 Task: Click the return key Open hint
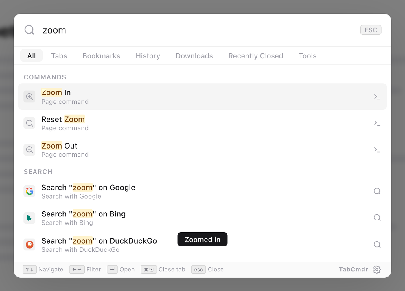pyautogui.click(x=112, y=269)
